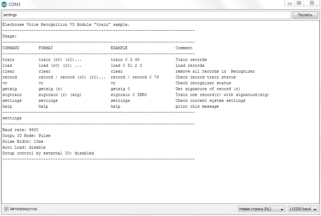Click the 'Auto Load: disable' line
The image size is (321, 216).
[x=24, y=147]
